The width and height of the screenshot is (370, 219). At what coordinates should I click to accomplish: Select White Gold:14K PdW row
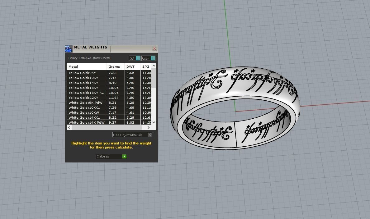[x=109, y=122]
